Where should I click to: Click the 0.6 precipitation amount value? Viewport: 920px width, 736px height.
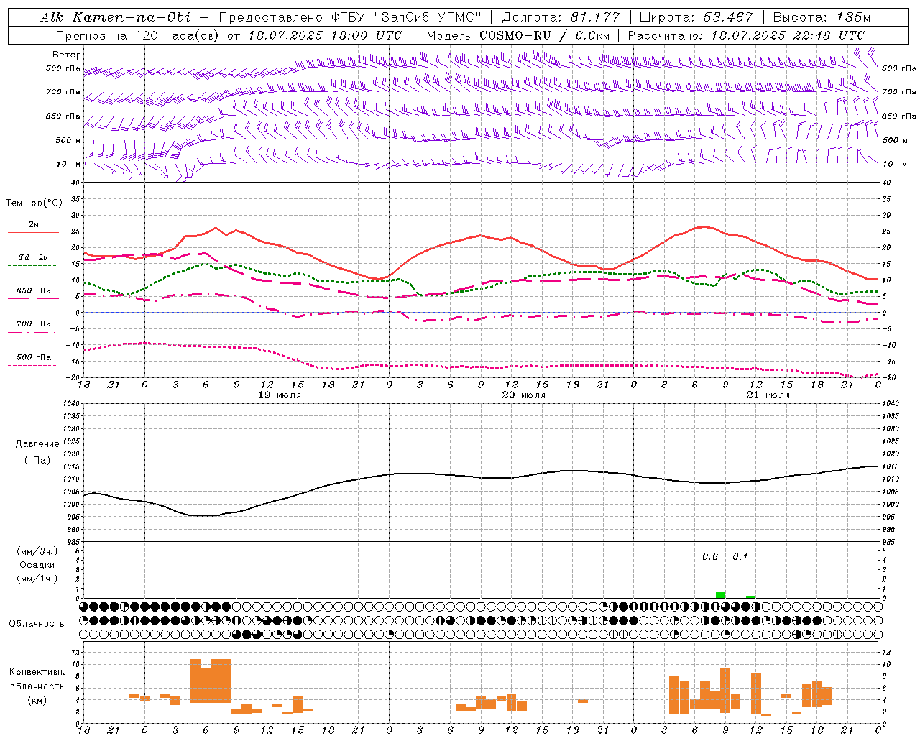710,556
